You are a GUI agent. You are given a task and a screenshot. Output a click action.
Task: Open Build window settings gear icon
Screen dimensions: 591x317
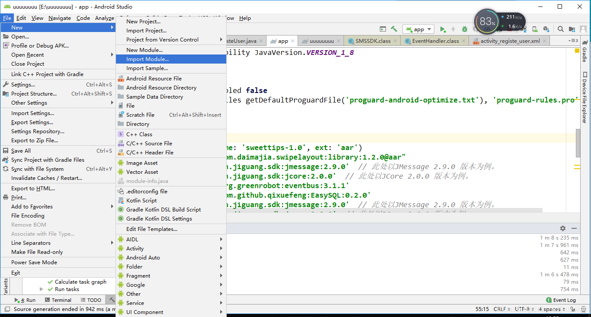(562, 228)
